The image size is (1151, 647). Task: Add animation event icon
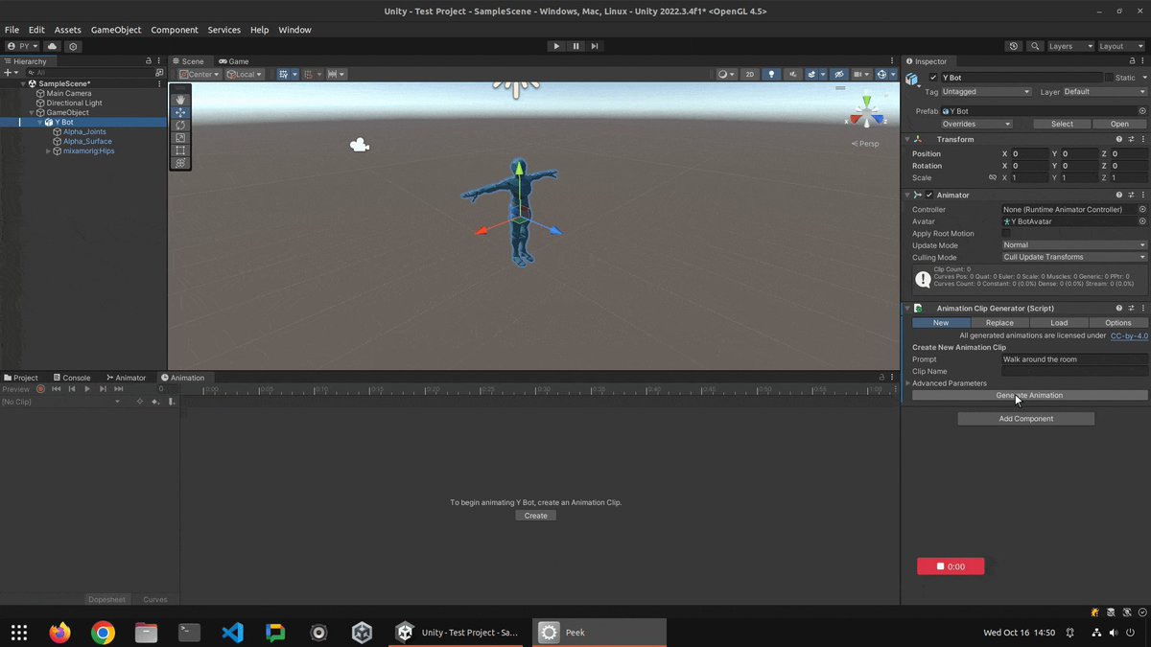coord(172,402)
